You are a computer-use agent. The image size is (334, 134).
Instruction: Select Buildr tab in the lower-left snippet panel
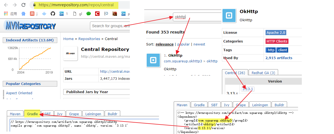[x=113, y=114]
